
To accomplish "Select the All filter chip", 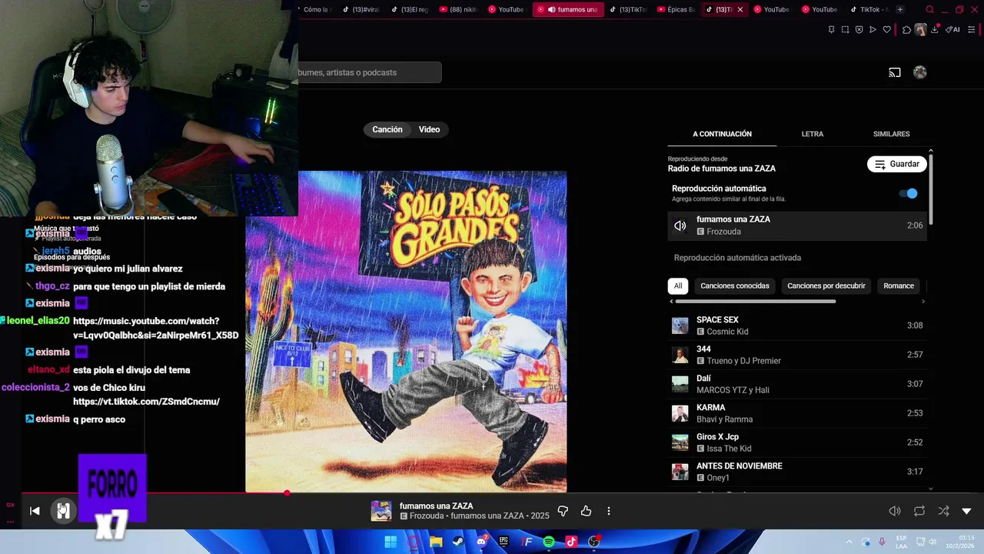I will point(678,285).
